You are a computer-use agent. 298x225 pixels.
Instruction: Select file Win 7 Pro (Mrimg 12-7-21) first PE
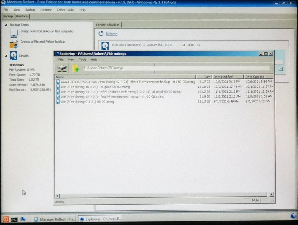point(112,97)
